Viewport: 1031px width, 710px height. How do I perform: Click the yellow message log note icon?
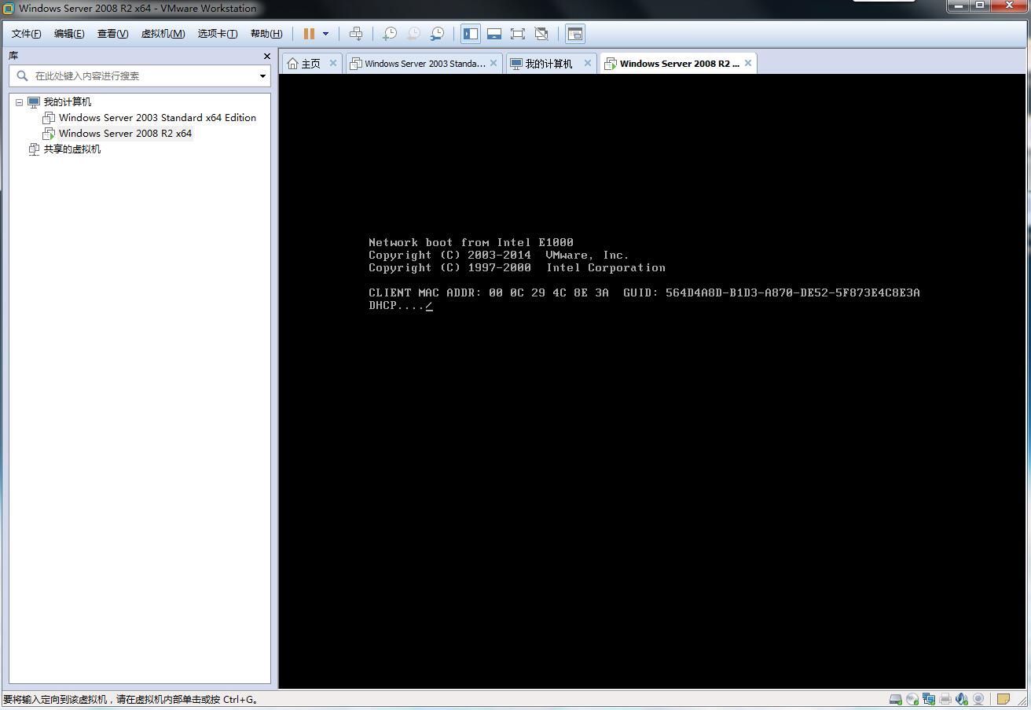1003,699
